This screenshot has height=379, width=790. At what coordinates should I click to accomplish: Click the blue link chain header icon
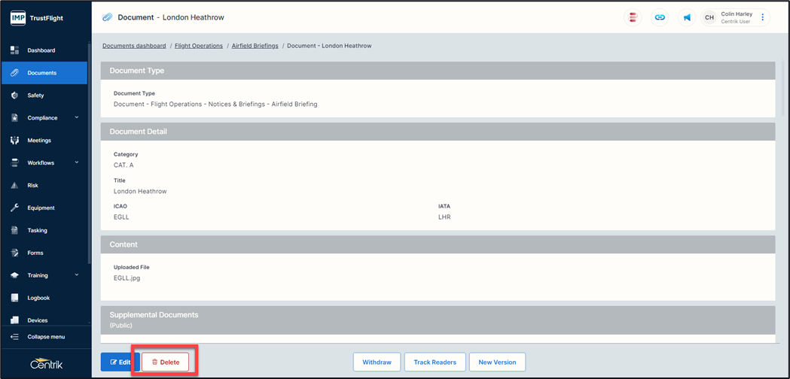tap(660, 17)
